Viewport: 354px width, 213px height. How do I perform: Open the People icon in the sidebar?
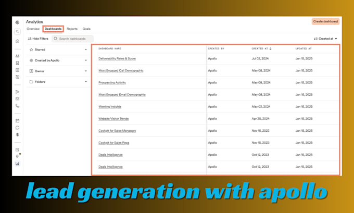17,56
